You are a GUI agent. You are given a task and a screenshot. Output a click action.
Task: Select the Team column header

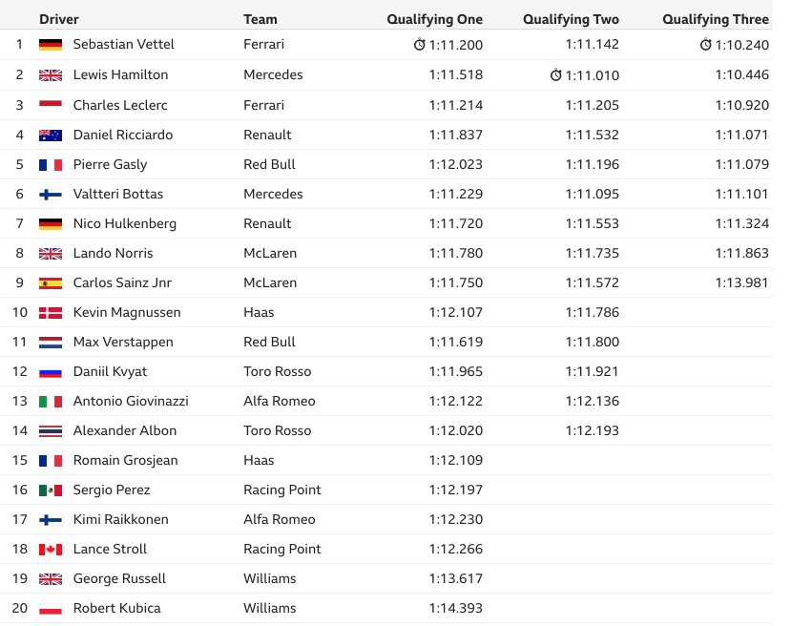260,19
